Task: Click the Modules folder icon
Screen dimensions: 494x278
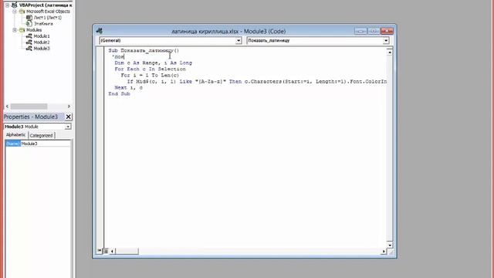Action: tap(22, 30)
